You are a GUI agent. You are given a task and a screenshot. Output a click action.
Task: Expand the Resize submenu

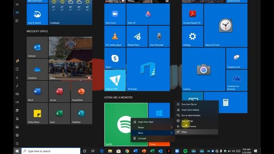153,127
